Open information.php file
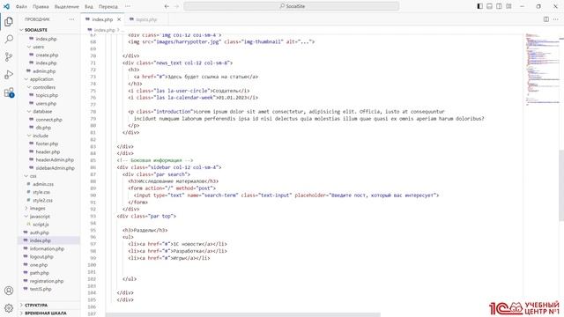This screenshot has height=317, width=564. 47,248
